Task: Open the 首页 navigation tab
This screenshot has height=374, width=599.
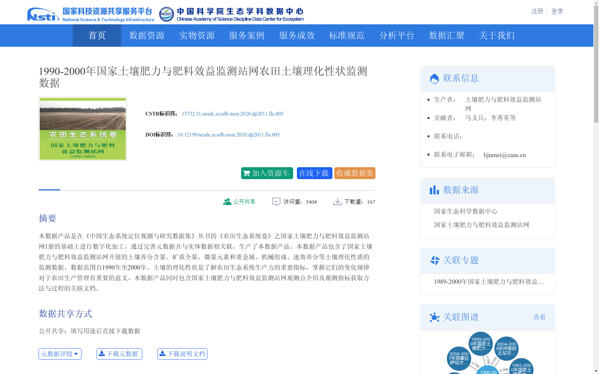Action: coord(97,36)
